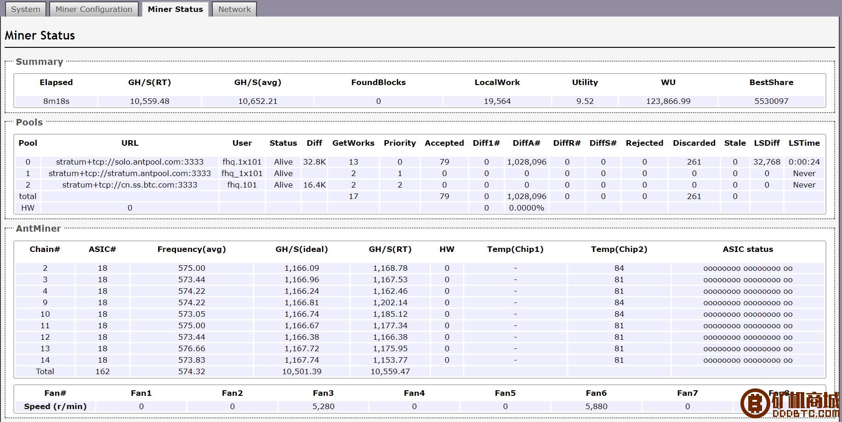Click Diff value 32.8K
The image size is (842, 422).
(x=314, y=162)
